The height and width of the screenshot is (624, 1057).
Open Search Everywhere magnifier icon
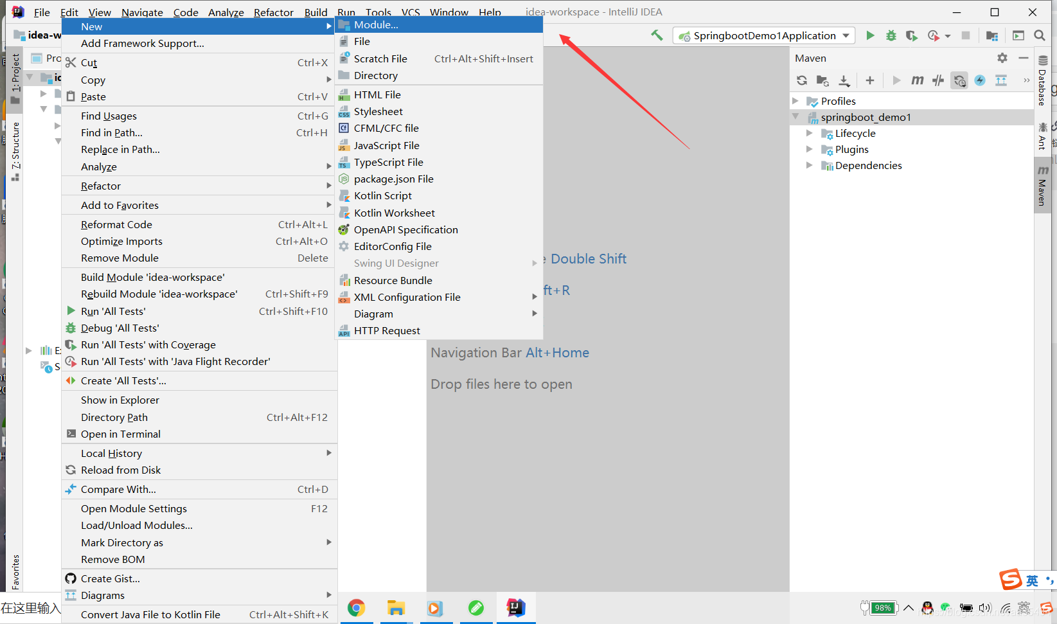pyautogui.click(x=1040, y=35)
